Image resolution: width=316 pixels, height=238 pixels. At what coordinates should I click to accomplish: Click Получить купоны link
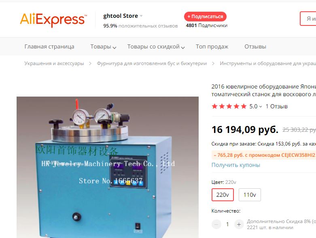pyautogui.click(x=236, y=165)
